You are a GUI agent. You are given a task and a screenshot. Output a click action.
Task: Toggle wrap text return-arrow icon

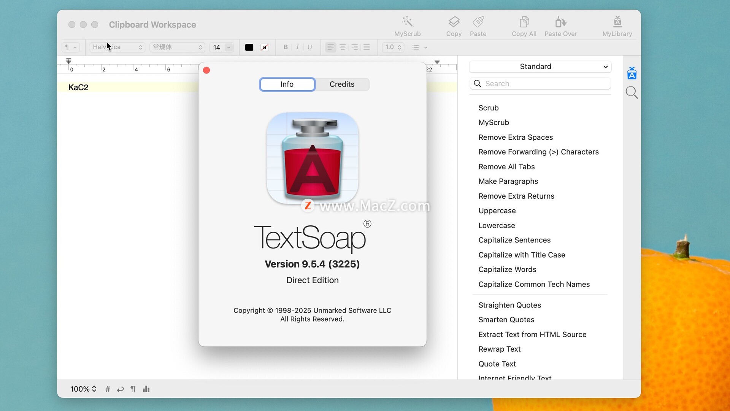121,389
